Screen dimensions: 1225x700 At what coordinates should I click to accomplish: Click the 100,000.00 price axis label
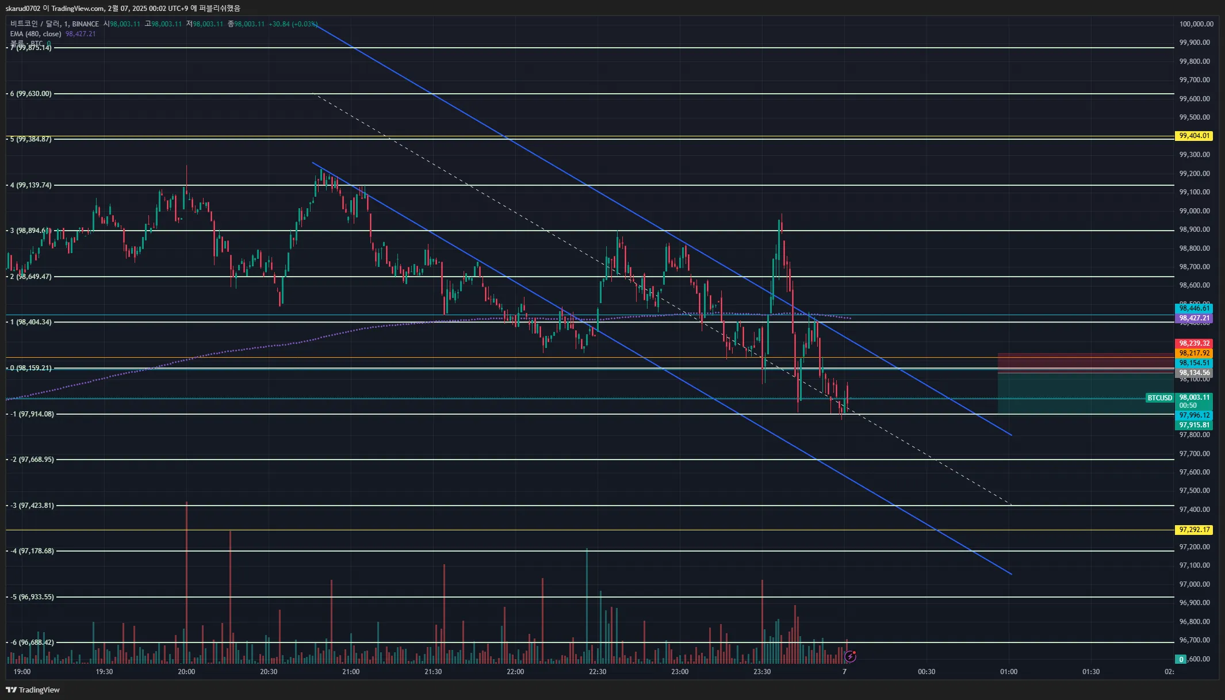1196,24
